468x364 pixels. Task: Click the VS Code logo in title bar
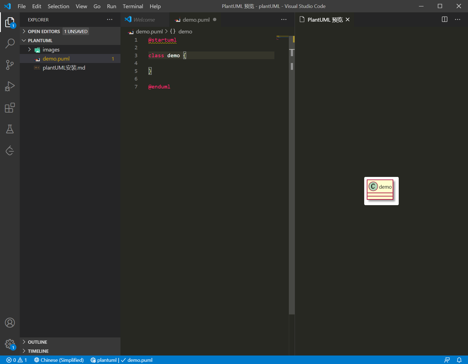click(7, 6)
